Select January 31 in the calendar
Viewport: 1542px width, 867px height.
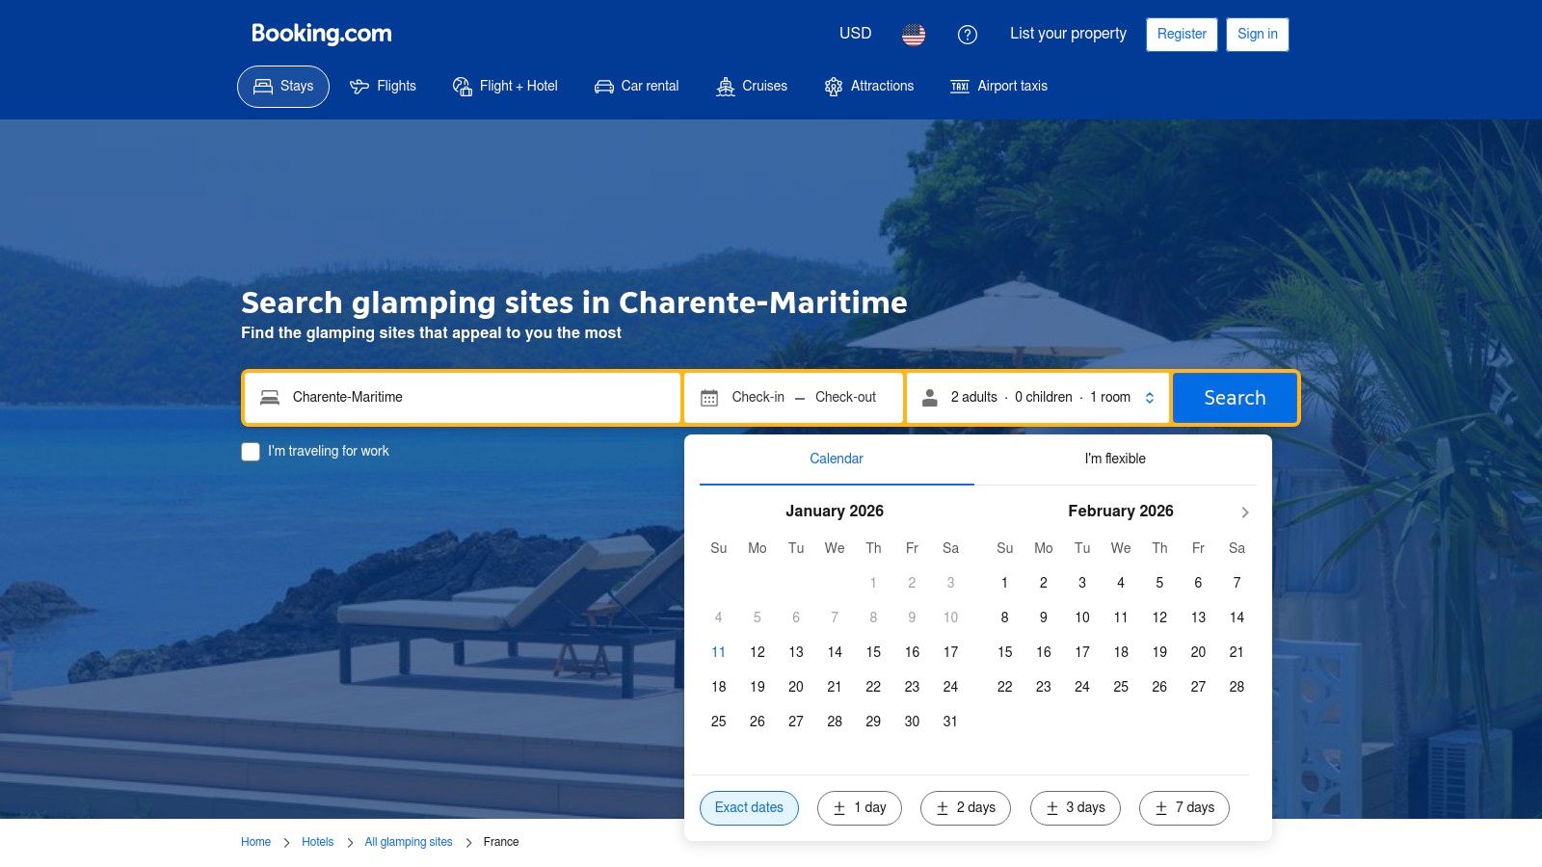tap(950, 722)
